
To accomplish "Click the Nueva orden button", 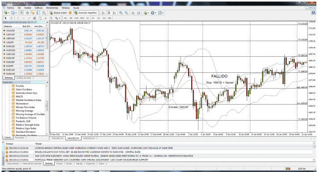I will [x=58, y=13].
